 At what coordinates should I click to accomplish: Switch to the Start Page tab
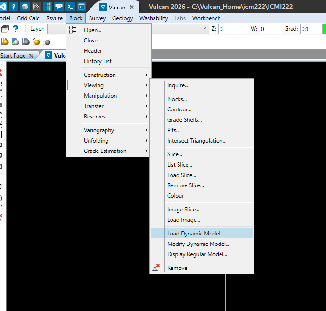[x=13, y=56]
